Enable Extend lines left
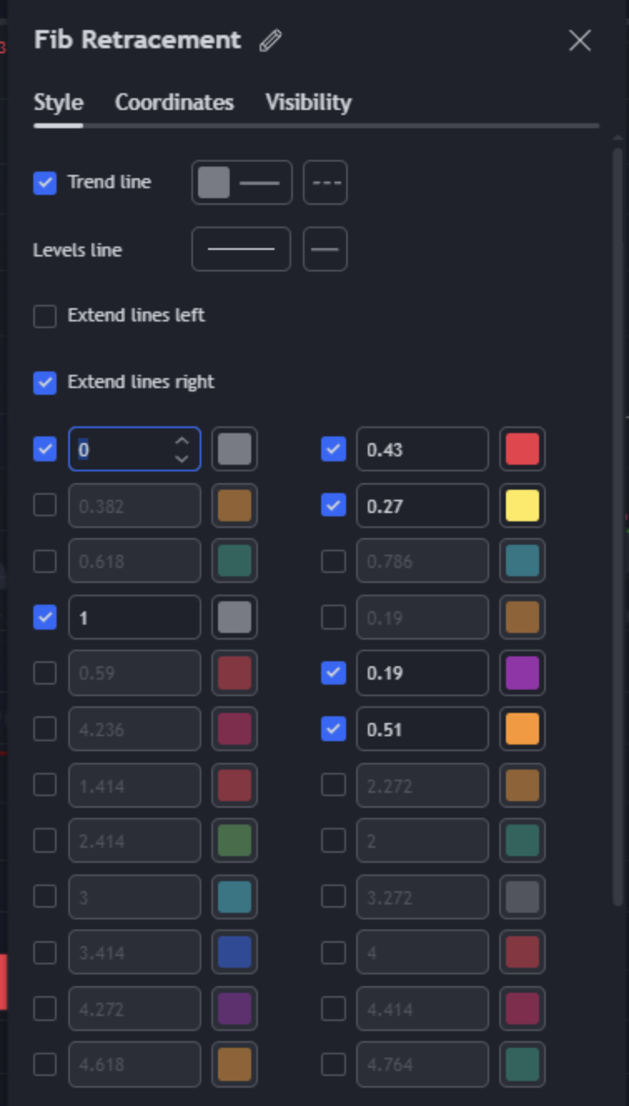 click(x=45, y=316)
